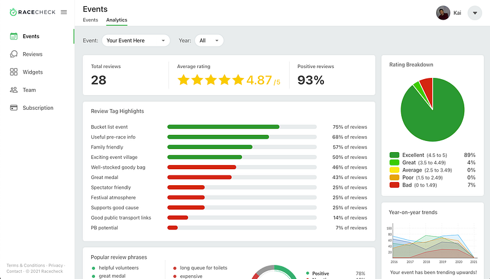
Task: Click the 'helpful volunteers' phrase
Action: (x=119, y=268)
